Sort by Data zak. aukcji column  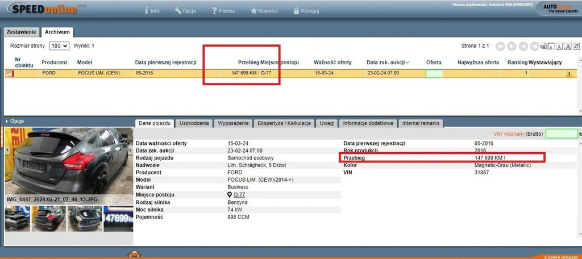click(x=388, y=62)
